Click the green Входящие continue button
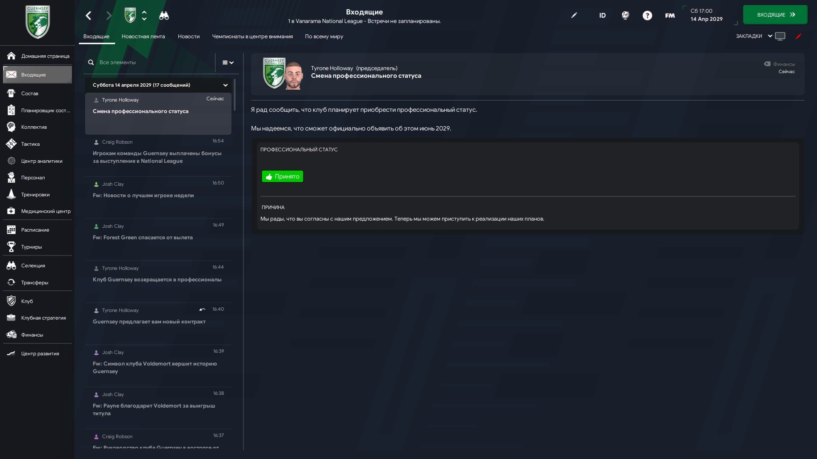The image size is (817, 459). (775, 15)
